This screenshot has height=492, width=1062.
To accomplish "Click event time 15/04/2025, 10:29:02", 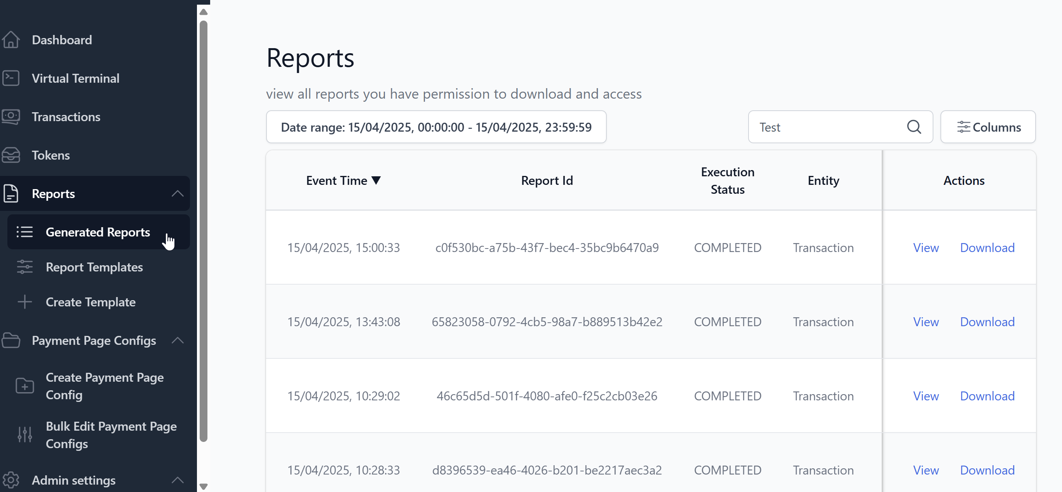I will [343, 396].
